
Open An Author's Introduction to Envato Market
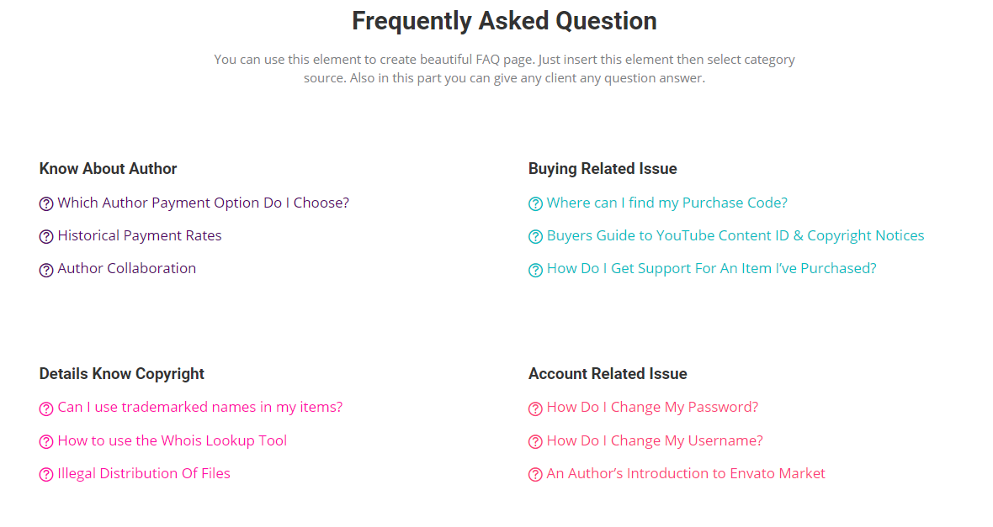coord(686,473)
